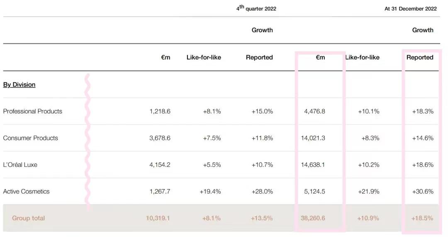This screenshot has height=237, width=448.
Task: Click the pink wavy line annotation
Action: [88, 141]
